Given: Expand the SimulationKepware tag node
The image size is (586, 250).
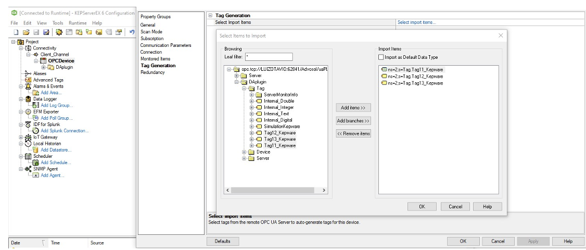Looking at the screenshot, I should pyautogui.click(x=251, y=127).
